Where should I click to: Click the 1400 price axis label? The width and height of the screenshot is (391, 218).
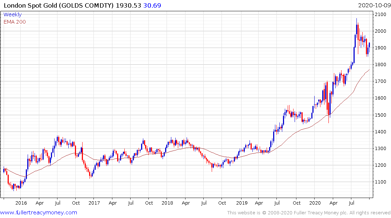pos(380,132)
